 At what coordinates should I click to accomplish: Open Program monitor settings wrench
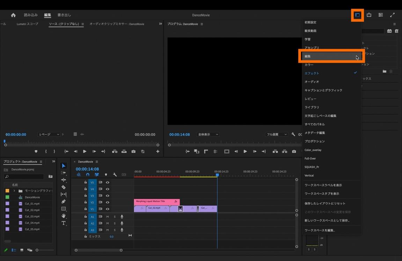293,134
